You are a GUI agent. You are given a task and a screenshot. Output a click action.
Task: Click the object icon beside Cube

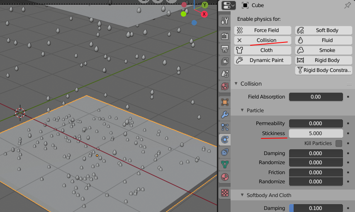[245, 5]
